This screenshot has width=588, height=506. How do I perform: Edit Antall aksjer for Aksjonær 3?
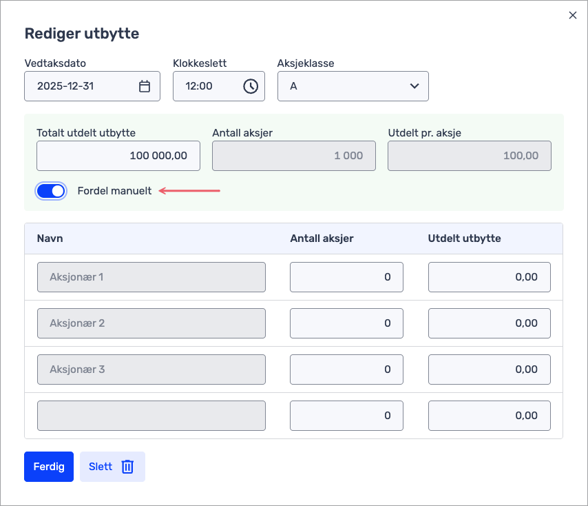click(346, 370)
